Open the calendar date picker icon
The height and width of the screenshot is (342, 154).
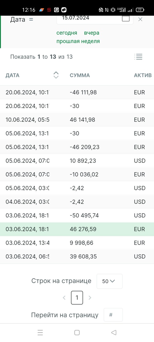click(x=126, y=18)
